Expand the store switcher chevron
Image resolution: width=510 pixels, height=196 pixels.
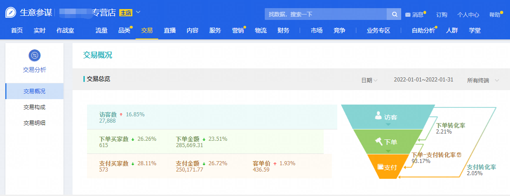138,12
